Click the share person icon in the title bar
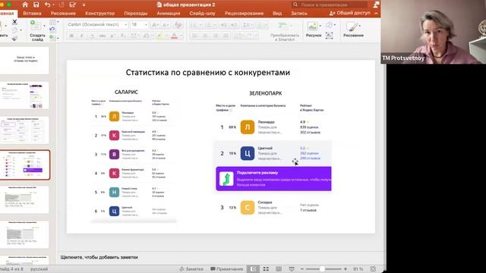486x273 pixels. point(377,5)
